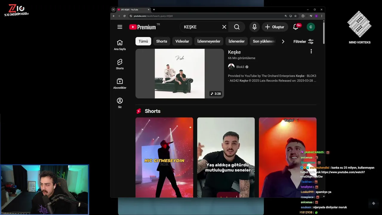Select the Videolar filter chip

pyautogui.click(x=182, y=41)
